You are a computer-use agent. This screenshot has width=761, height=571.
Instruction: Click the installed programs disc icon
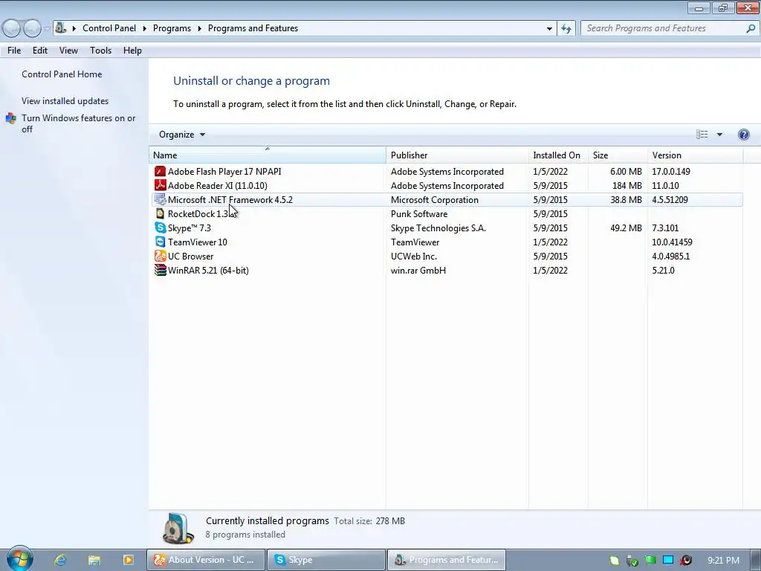[x=177, y=528]
